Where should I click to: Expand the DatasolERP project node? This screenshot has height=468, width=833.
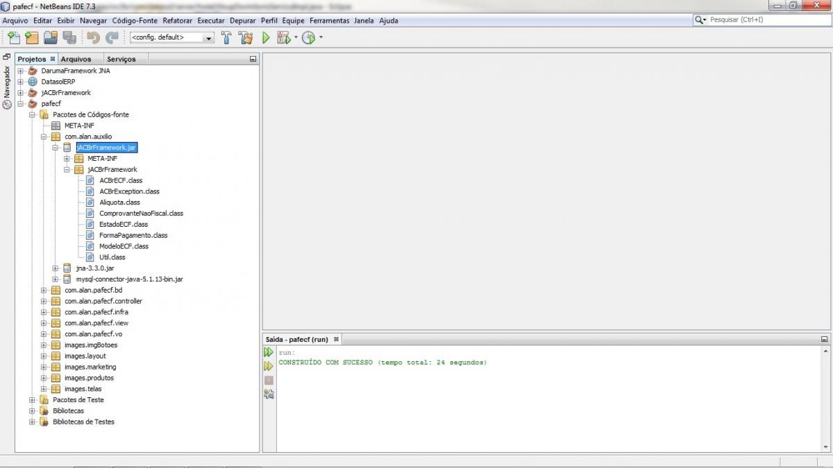click(20, 82)
